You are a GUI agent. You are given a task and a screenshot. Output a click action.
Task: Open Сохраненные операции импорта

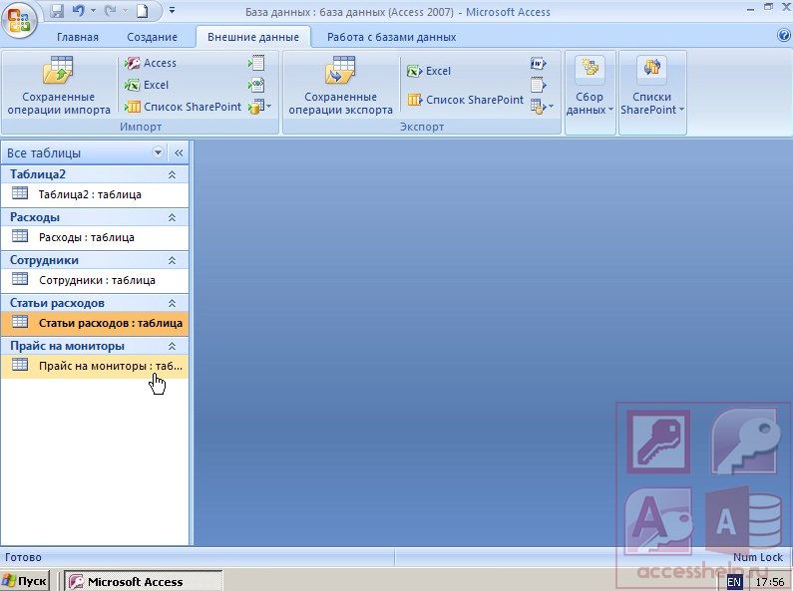59,86
